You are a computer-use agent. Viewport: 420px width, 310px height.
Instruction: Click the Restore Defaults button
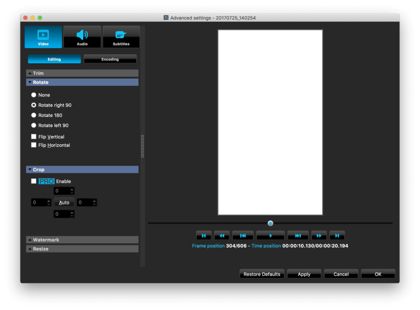[x=262, y=274]
